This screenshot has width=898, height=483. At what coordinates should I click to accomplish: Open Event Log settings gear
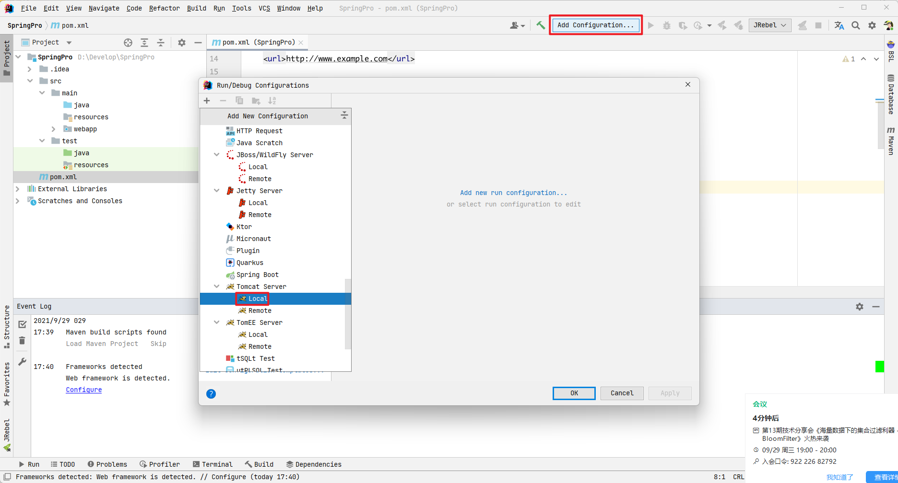(x=860, y=307)
